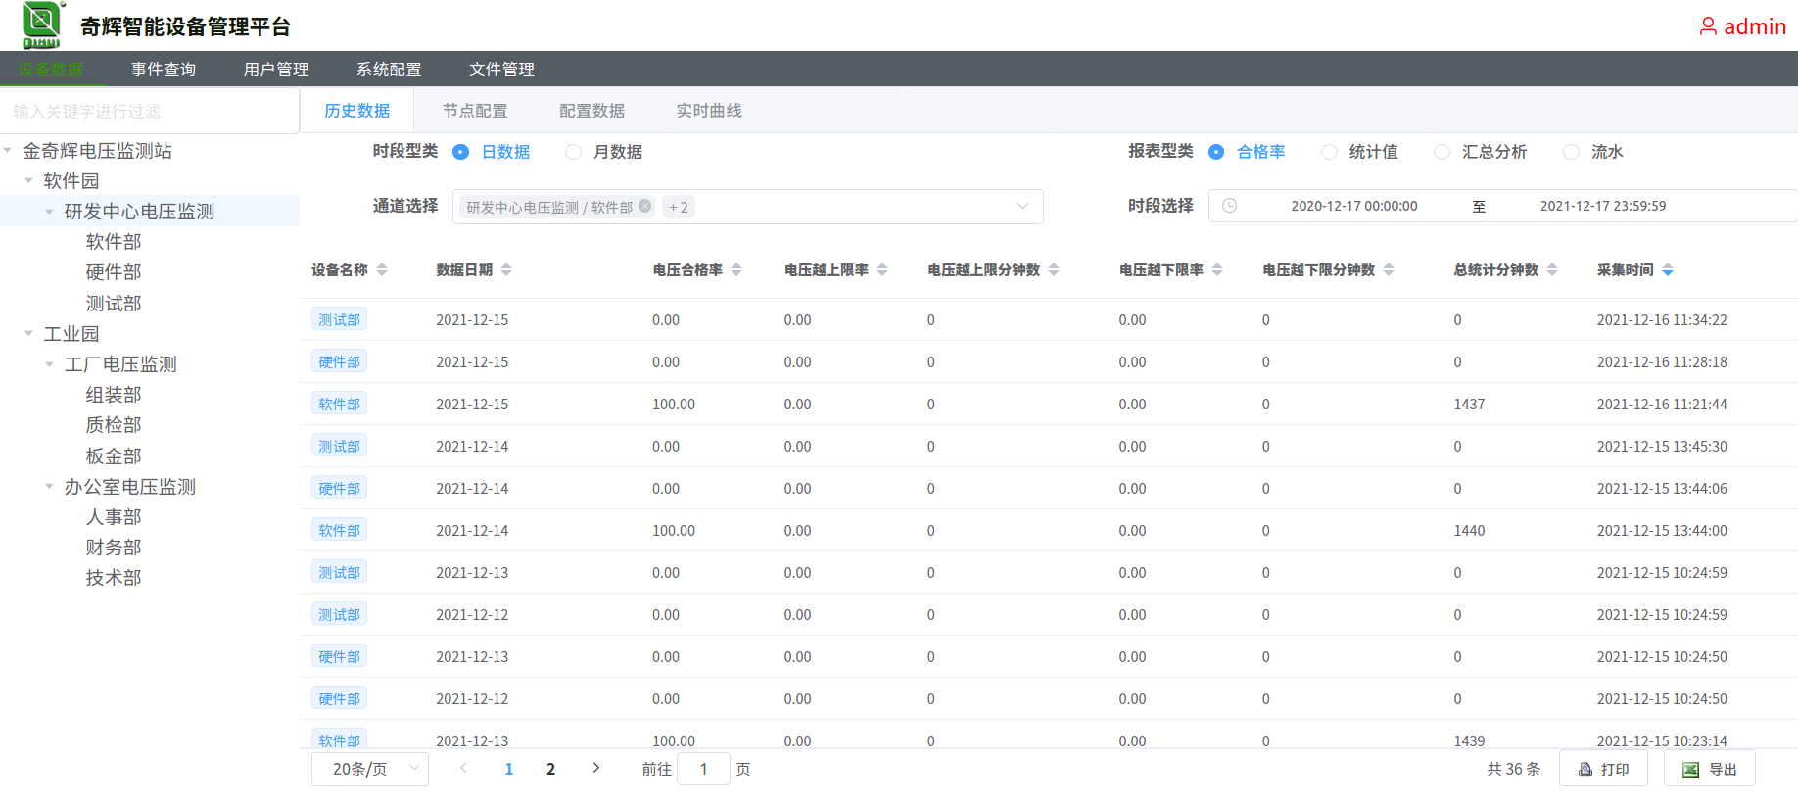Viewport: 1798px width, 812px height.
Task: Select 质检部 in the tree
Action: 114,425
